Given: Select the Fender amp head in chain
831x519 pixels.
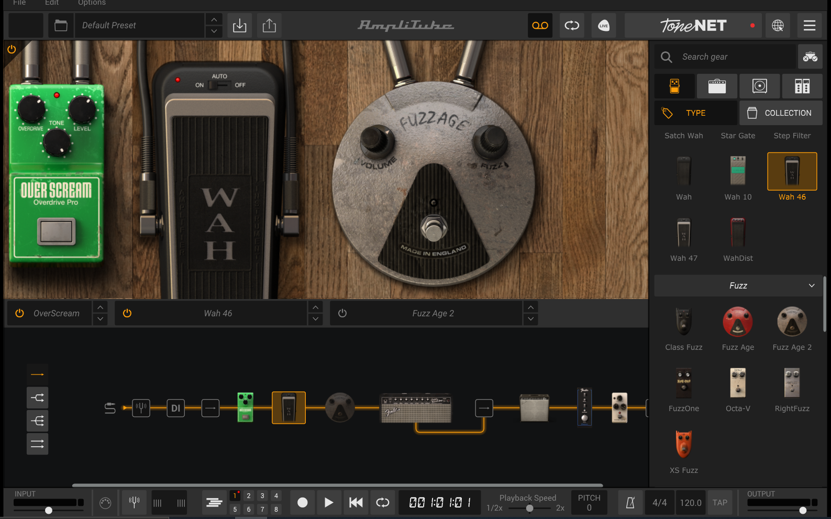Looking at the screenshot, I should [416, 408].
